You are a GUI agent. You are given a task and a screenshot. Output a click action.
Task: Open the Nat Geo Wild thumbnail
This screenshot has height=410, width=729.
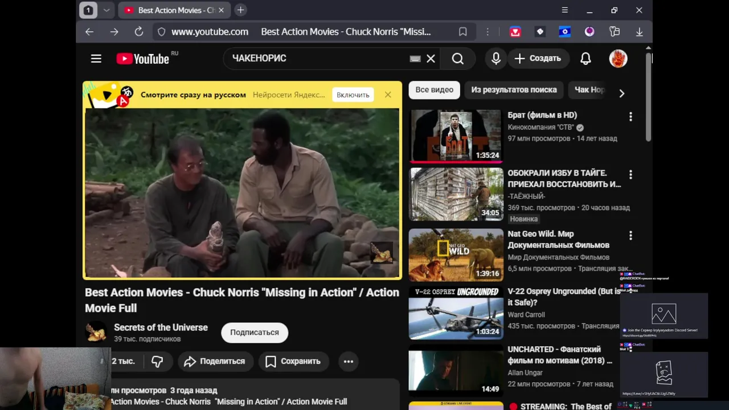click(456, 255)
